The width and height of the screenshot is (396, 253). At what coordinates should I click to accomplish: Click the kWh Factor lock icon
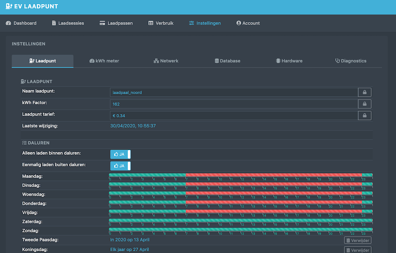coord(364,104)
